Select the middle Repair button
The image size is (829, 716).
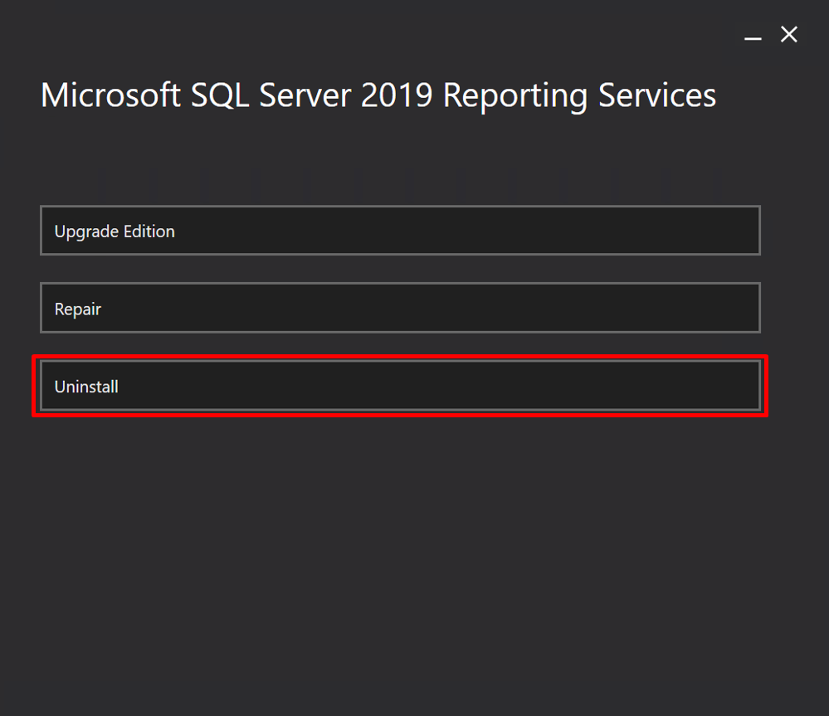point(400,308)
